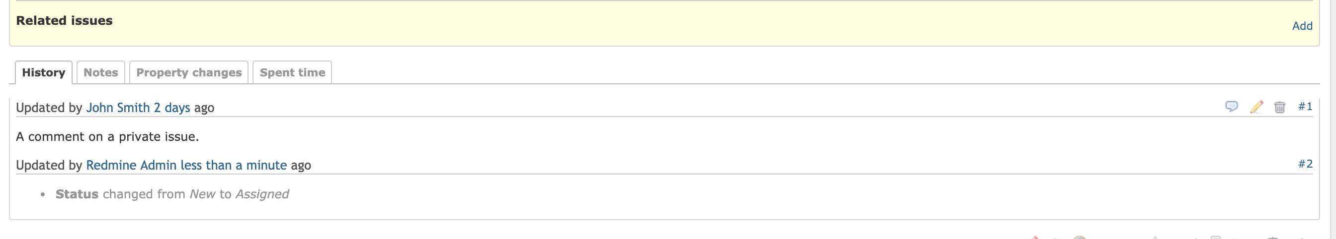Image resolution: width=1336 pixels, height=239 pixels.
Task: Click the bold Status label in history
Action: pyautogui.click(x=77, y=194)
